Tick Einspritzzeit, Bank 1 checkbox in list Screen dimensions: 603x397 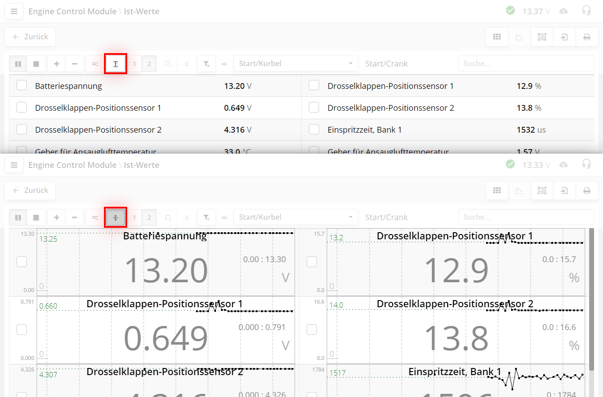pyautogui.click(x=314, y=130)
